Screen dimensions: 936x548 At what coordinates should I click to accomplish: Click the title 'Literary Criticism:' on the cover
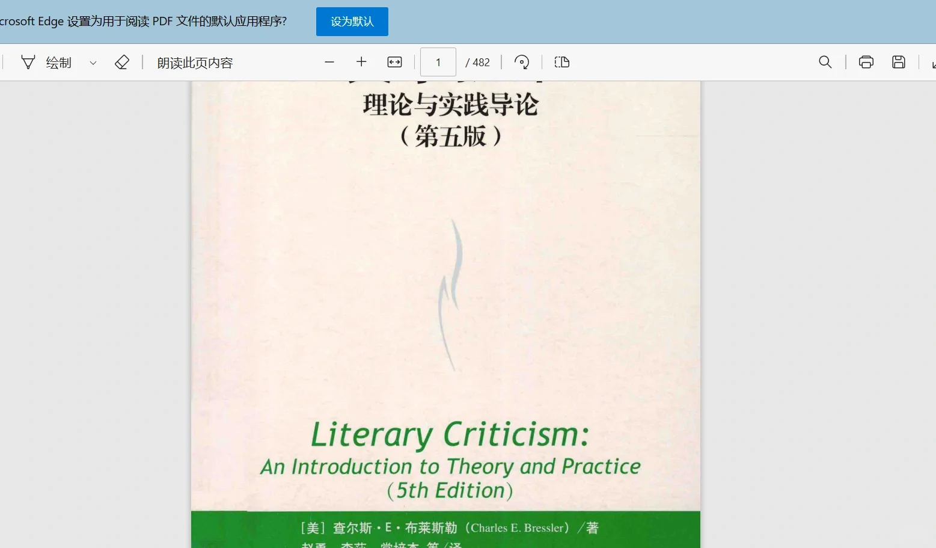(x=450, y=434)
